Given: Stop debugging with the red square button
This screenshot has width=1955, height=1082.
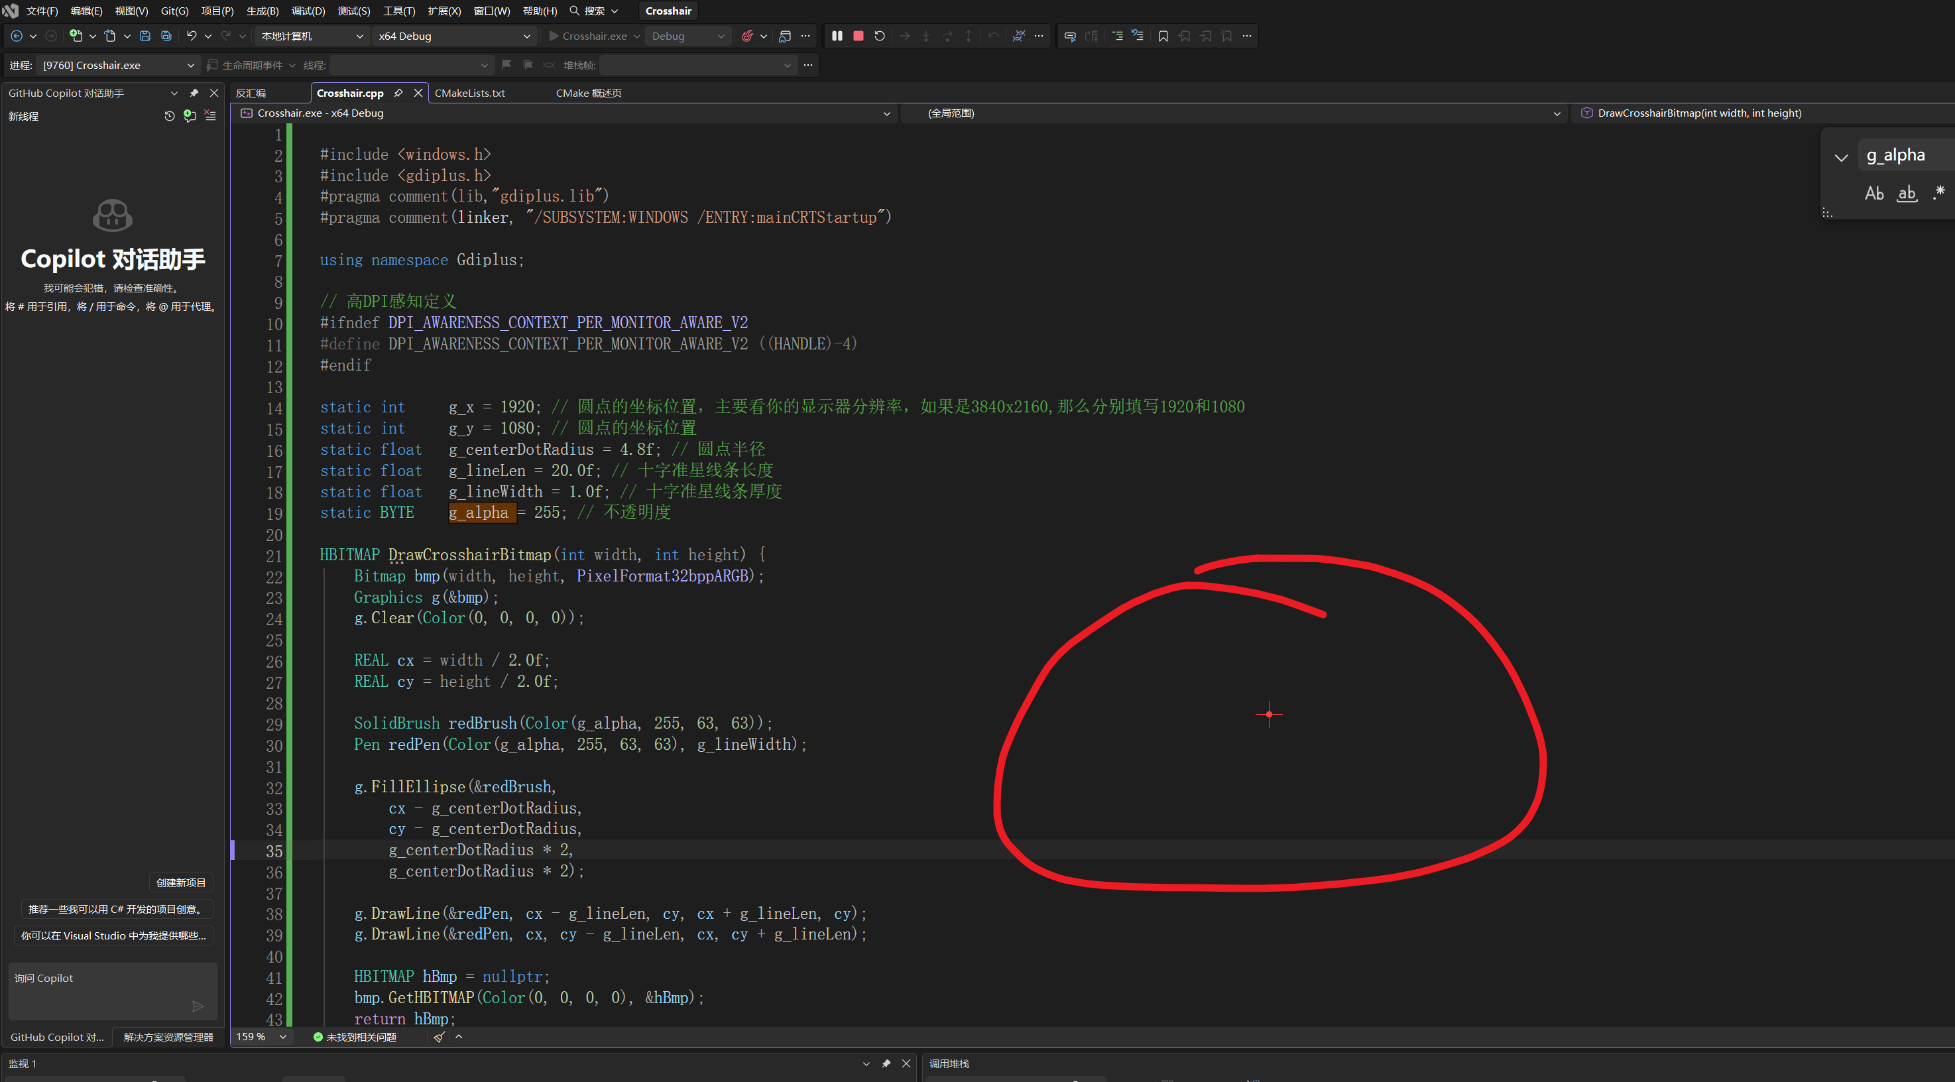Looking at the screenshot, I should pos(859,36).
